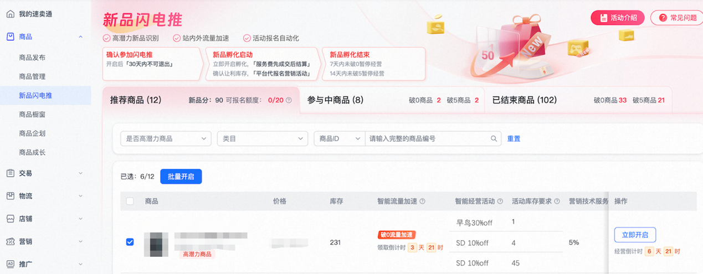Click the 推广 AD sidebar icon
This screenshot has width=703, height=274.
point(10,264)
